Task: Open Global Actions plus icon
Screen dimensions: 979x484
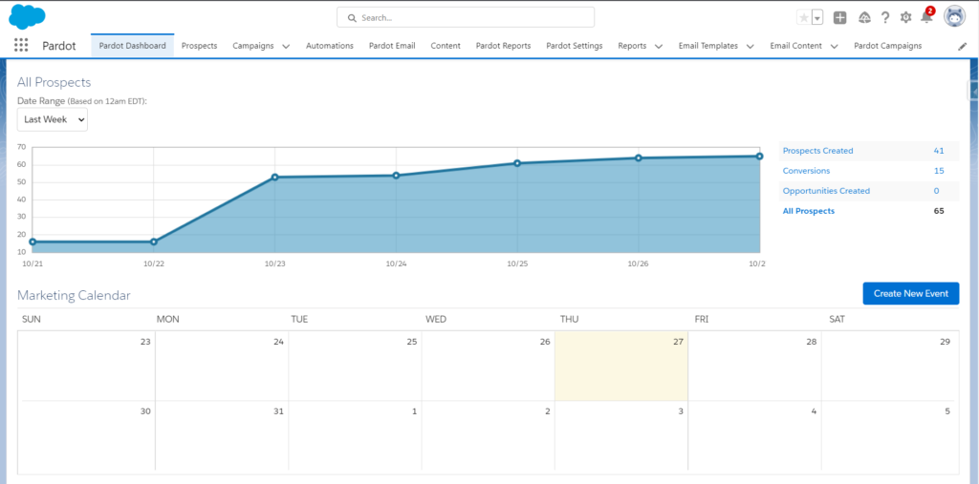Action: click(839, 18)
